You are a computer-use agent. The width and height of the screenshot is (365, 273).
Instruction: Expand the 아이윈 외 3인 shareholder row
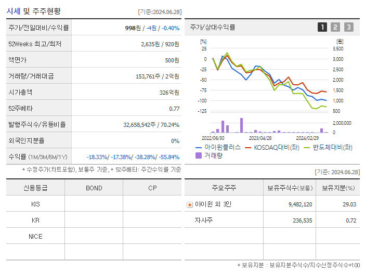pyautogui.click(x=190, y=205)
